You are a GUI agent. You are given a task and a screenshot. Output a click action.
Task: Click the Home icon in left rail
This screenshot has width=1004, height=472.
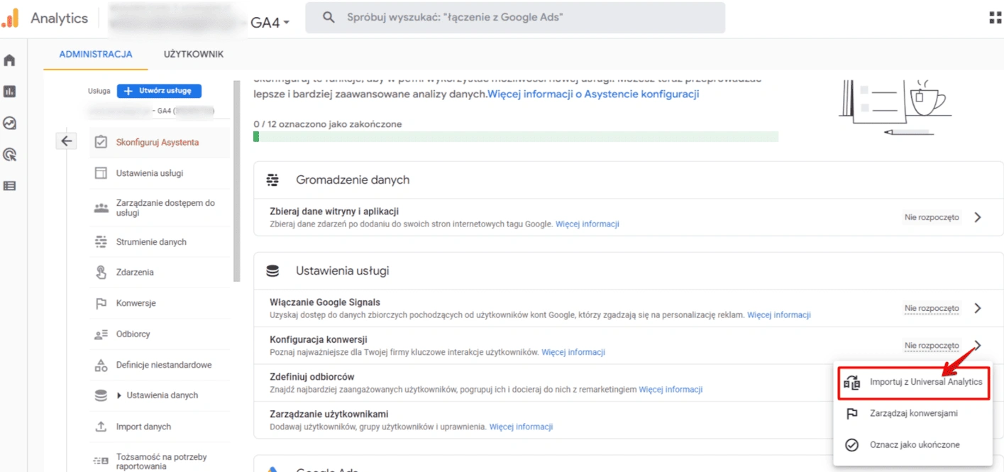[10, 60]
